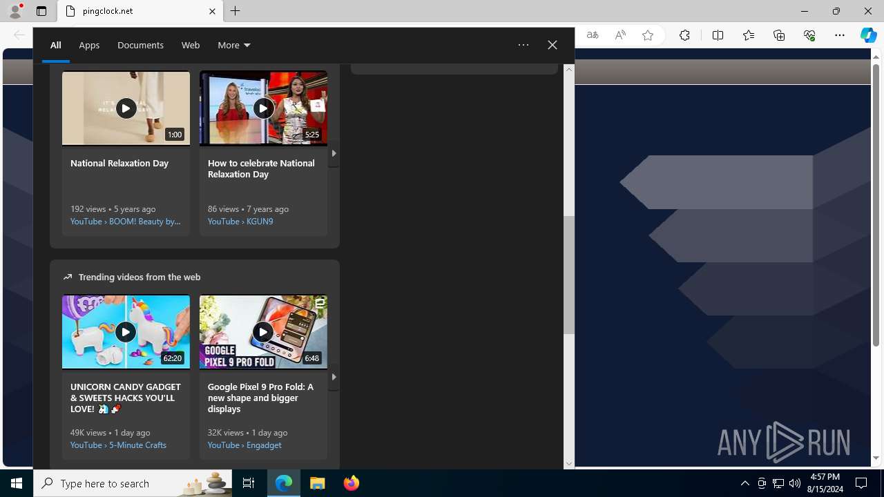Close the search panel

tap(552, 45)
